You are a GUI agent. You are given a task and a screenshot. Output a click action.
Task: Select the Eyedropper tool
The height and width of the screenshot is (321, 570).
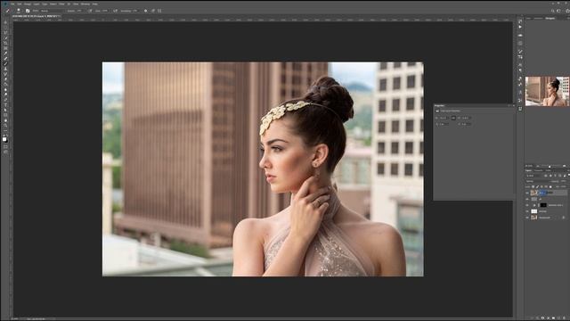(5, 53)
